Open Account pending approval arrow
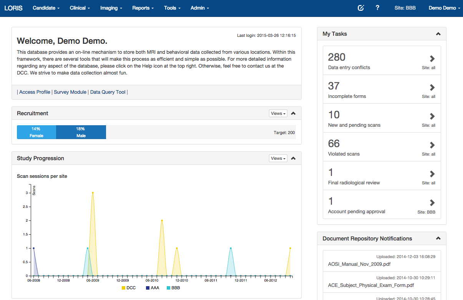The height and width of the screenshot is (300, 463). [432, 203]
